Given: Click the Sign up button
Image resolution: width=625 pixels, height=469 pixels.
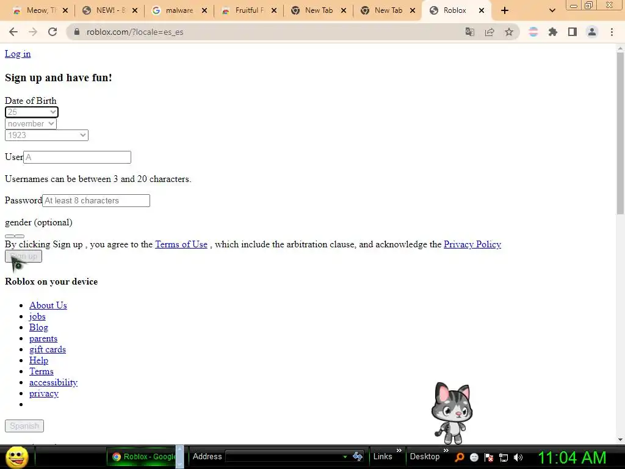Looking at the screenshot, I should coord(24,256).
